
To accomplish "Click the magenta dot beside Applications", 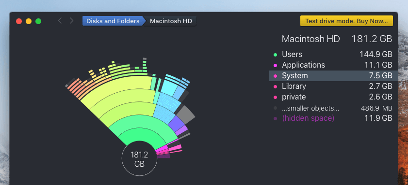I will [x=275, y=65].
